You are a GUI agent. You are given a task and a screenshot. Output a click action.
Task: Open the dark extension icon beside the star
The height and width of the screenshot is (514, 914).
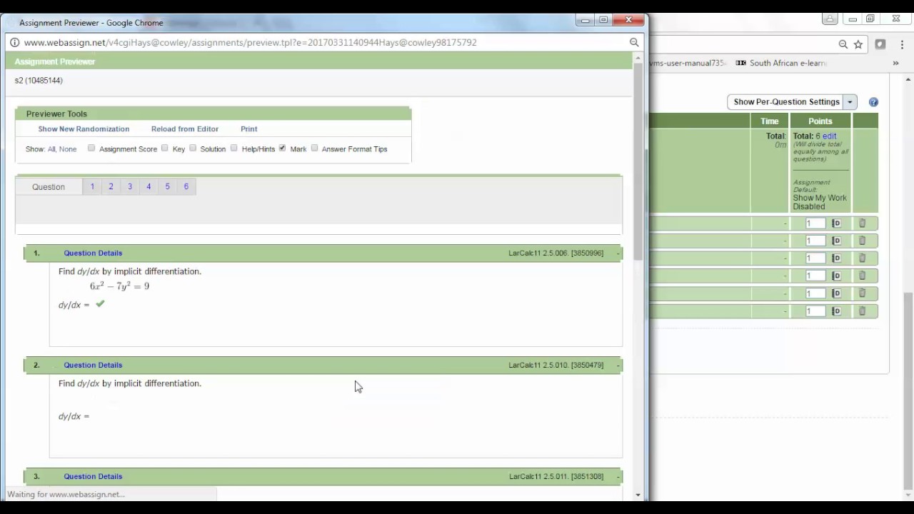click(880, 44)
